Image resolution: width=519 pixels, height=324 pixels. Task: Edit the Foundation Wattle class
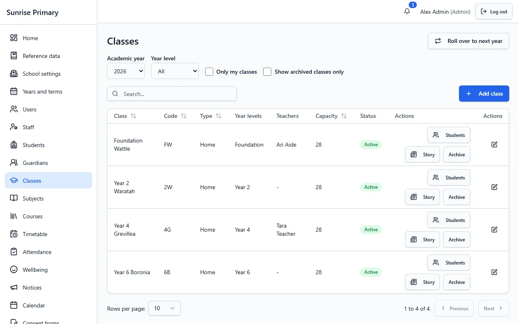[x=494, y=145]
